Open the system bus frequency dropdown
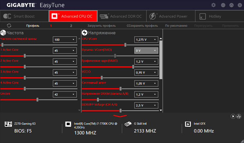The width and height of the screenshot is (244, 143). pos(65,40)
